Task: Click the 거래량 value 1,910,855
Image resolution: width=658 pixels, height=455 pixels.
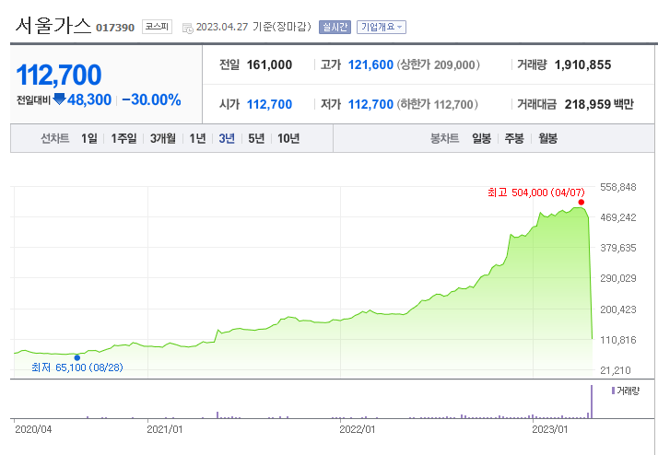Action: click(582, 65)
